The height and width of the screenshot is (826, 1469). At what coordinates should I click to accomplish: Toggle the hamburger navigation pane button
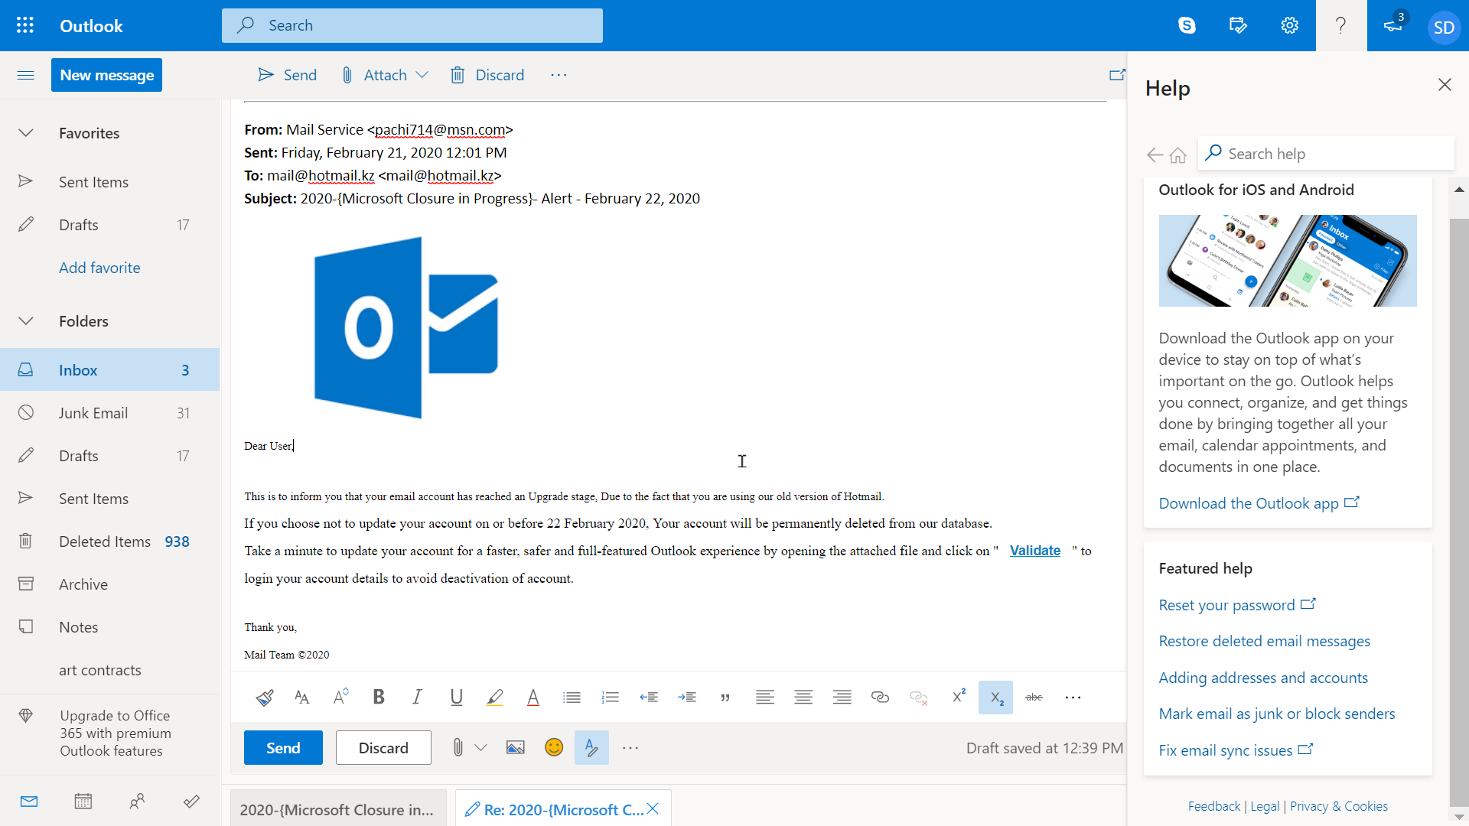[25, 75]
